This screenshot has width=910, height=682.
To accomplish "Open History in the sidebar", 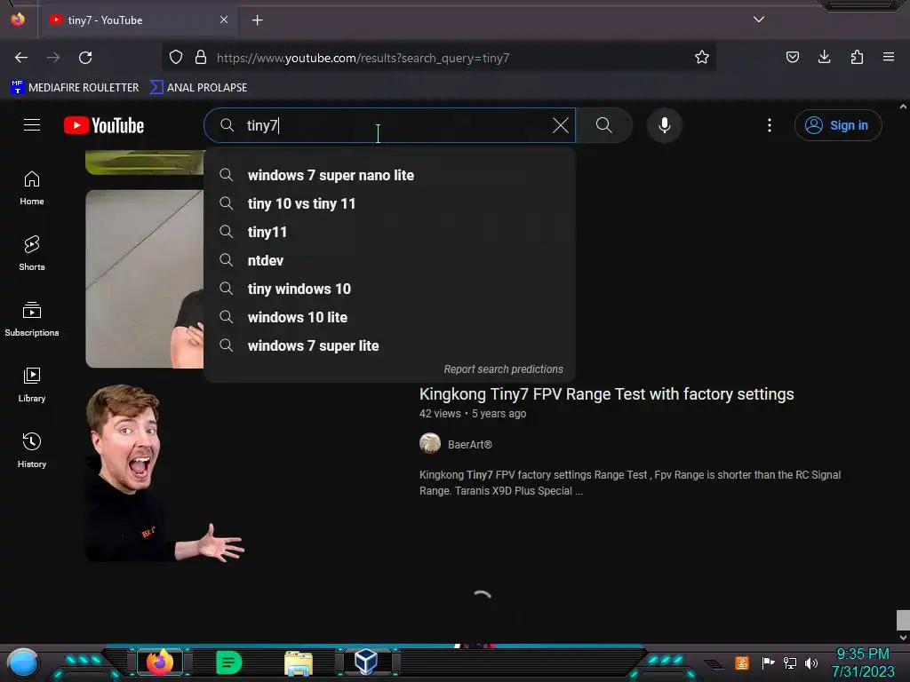I will pyautogui.click(x=32, y=450).
